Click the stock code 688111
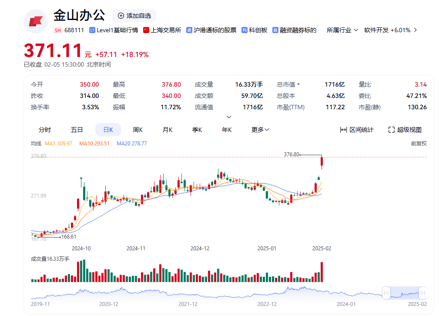Image resolution: width=439 pixels, height=316 pixels. pos(74,30)
